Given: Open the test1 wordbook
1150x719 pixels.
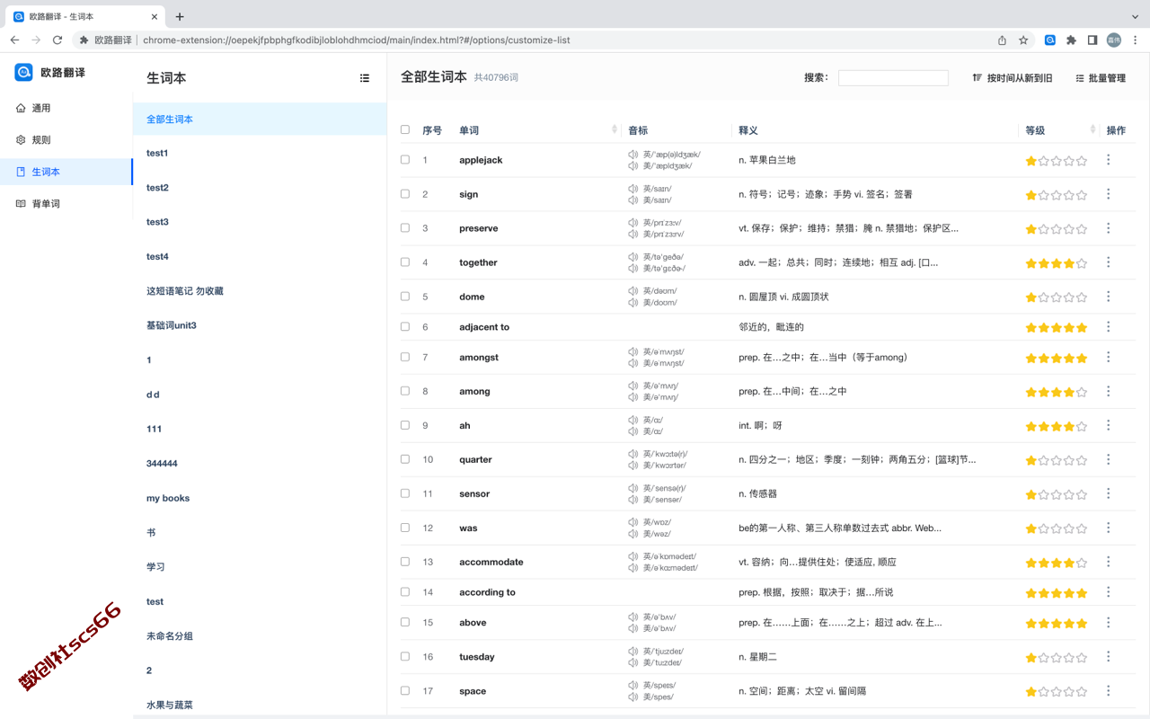Looking at the screenshot, I should tap(260, 154).
